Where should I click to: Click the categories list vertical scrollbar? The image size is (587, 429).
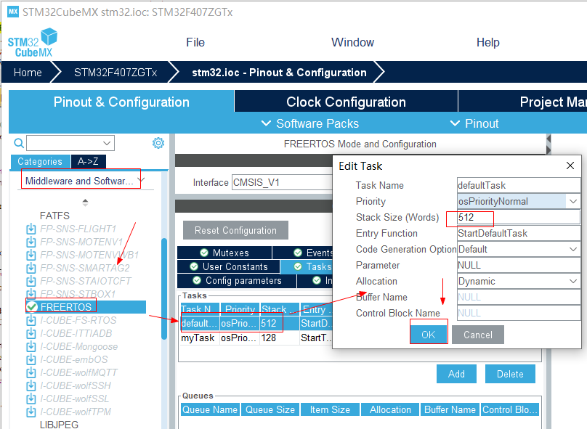click(x=164, y=288)
